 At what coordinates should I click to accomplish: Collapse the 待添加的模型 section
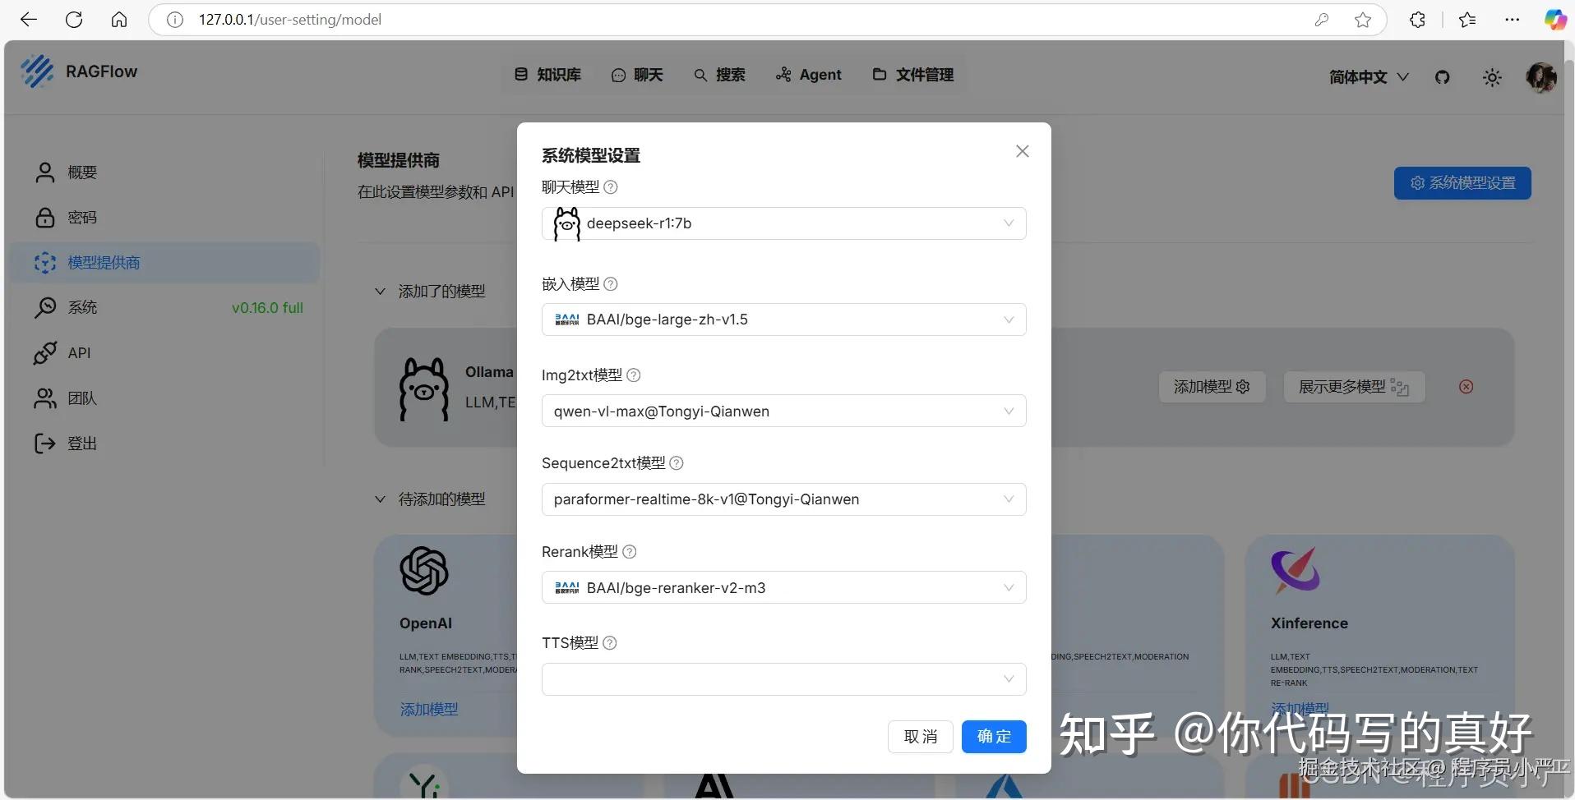click(380, 499)
